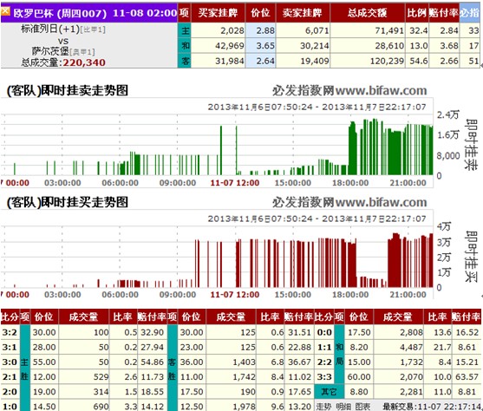
Task: Select the 和 (draw) row marker
Action: click(x=185, y=46)
